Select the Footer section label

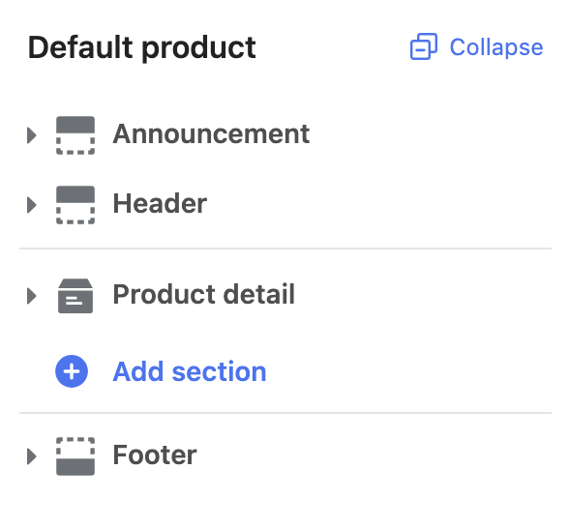tap(155, 455)
